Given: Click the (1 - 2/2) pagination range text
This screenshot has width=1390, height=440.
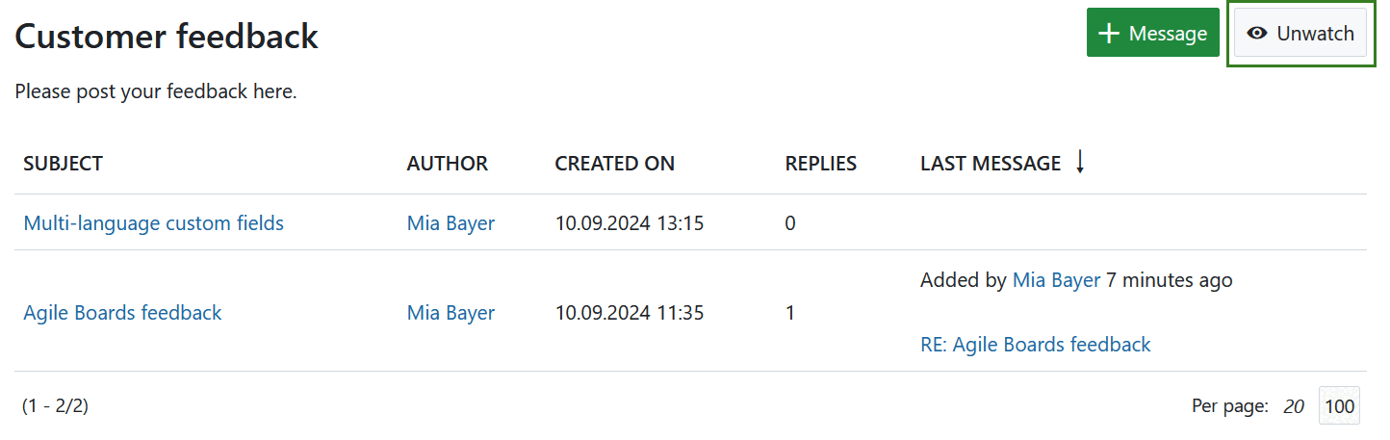Looking at the screenshot, I should click(55, 406).
